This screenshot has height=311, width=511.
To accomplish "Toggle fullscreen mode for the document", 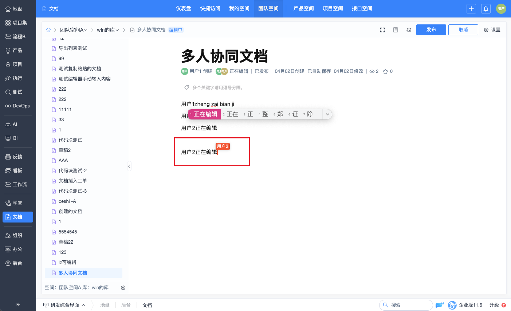I will pos(382,30).
